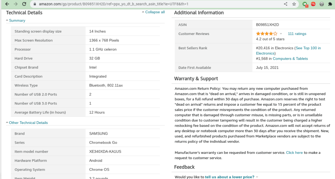Open the Extensions puzzle piece menu

click(330, 4)
